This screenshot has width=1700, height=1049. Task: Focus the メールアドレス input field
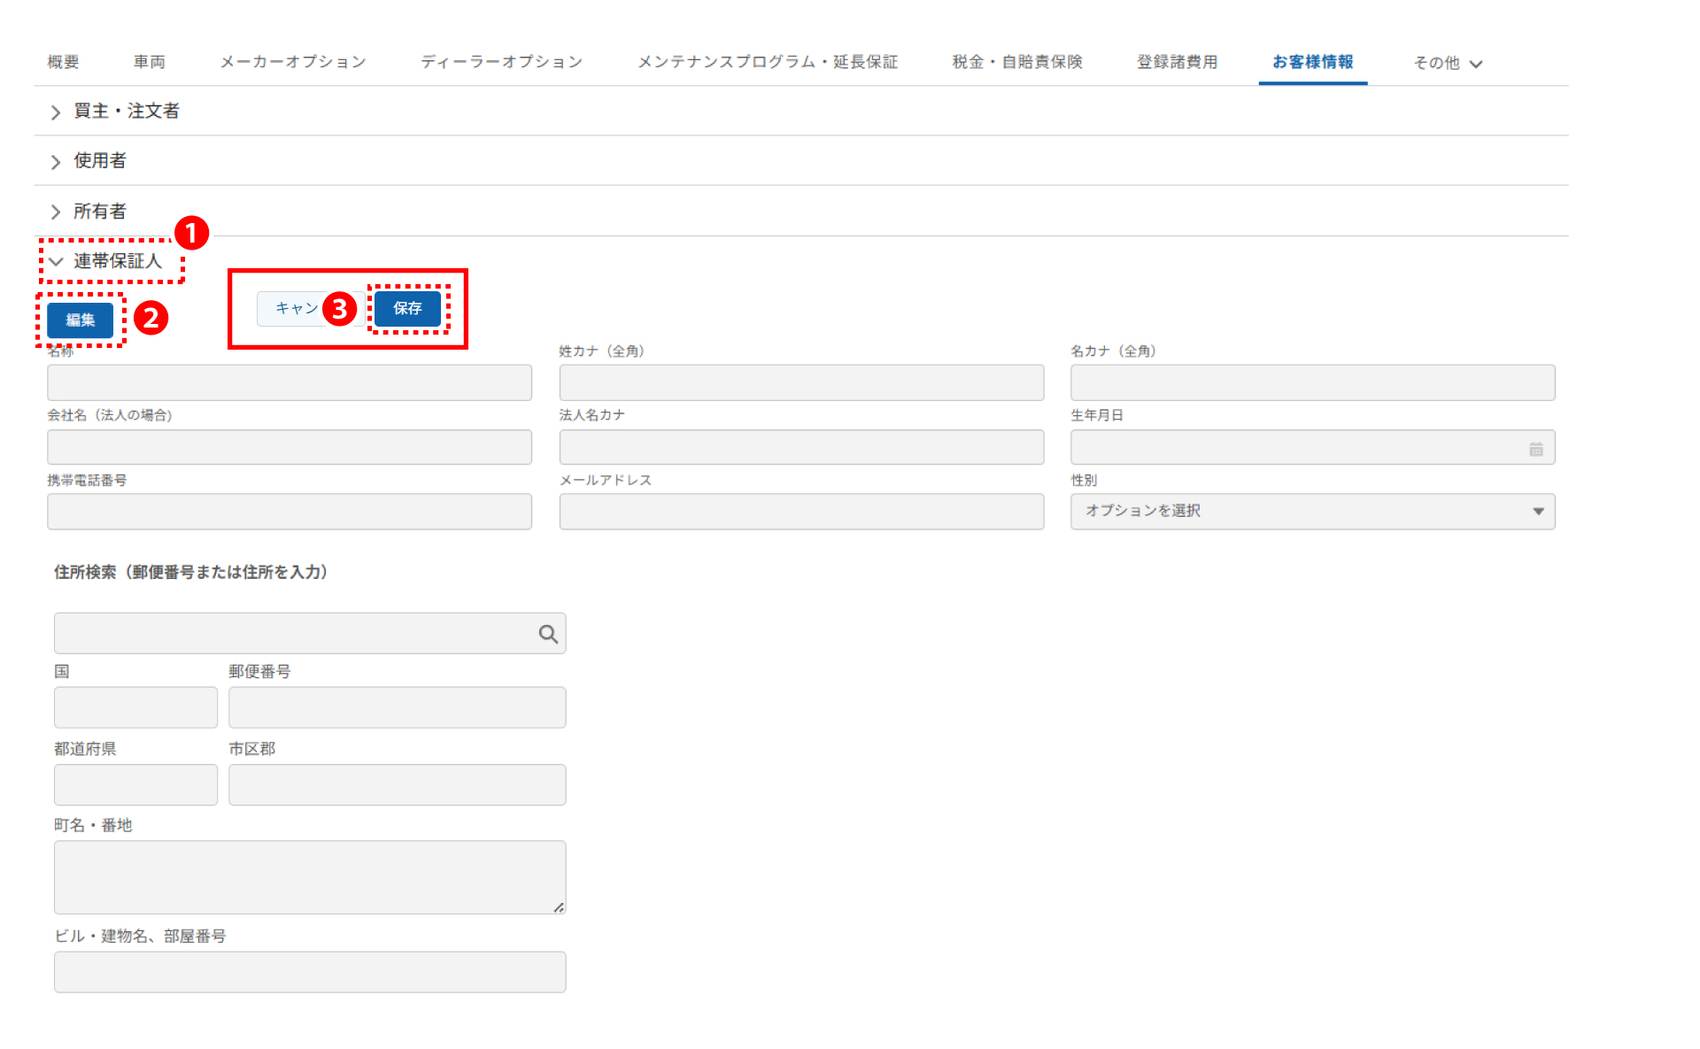click(x=800, y=512)
